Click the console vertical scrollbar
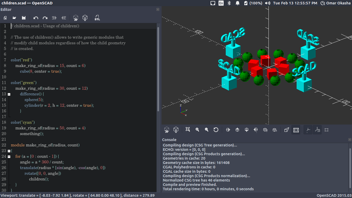352x198 pixels. 350,168
